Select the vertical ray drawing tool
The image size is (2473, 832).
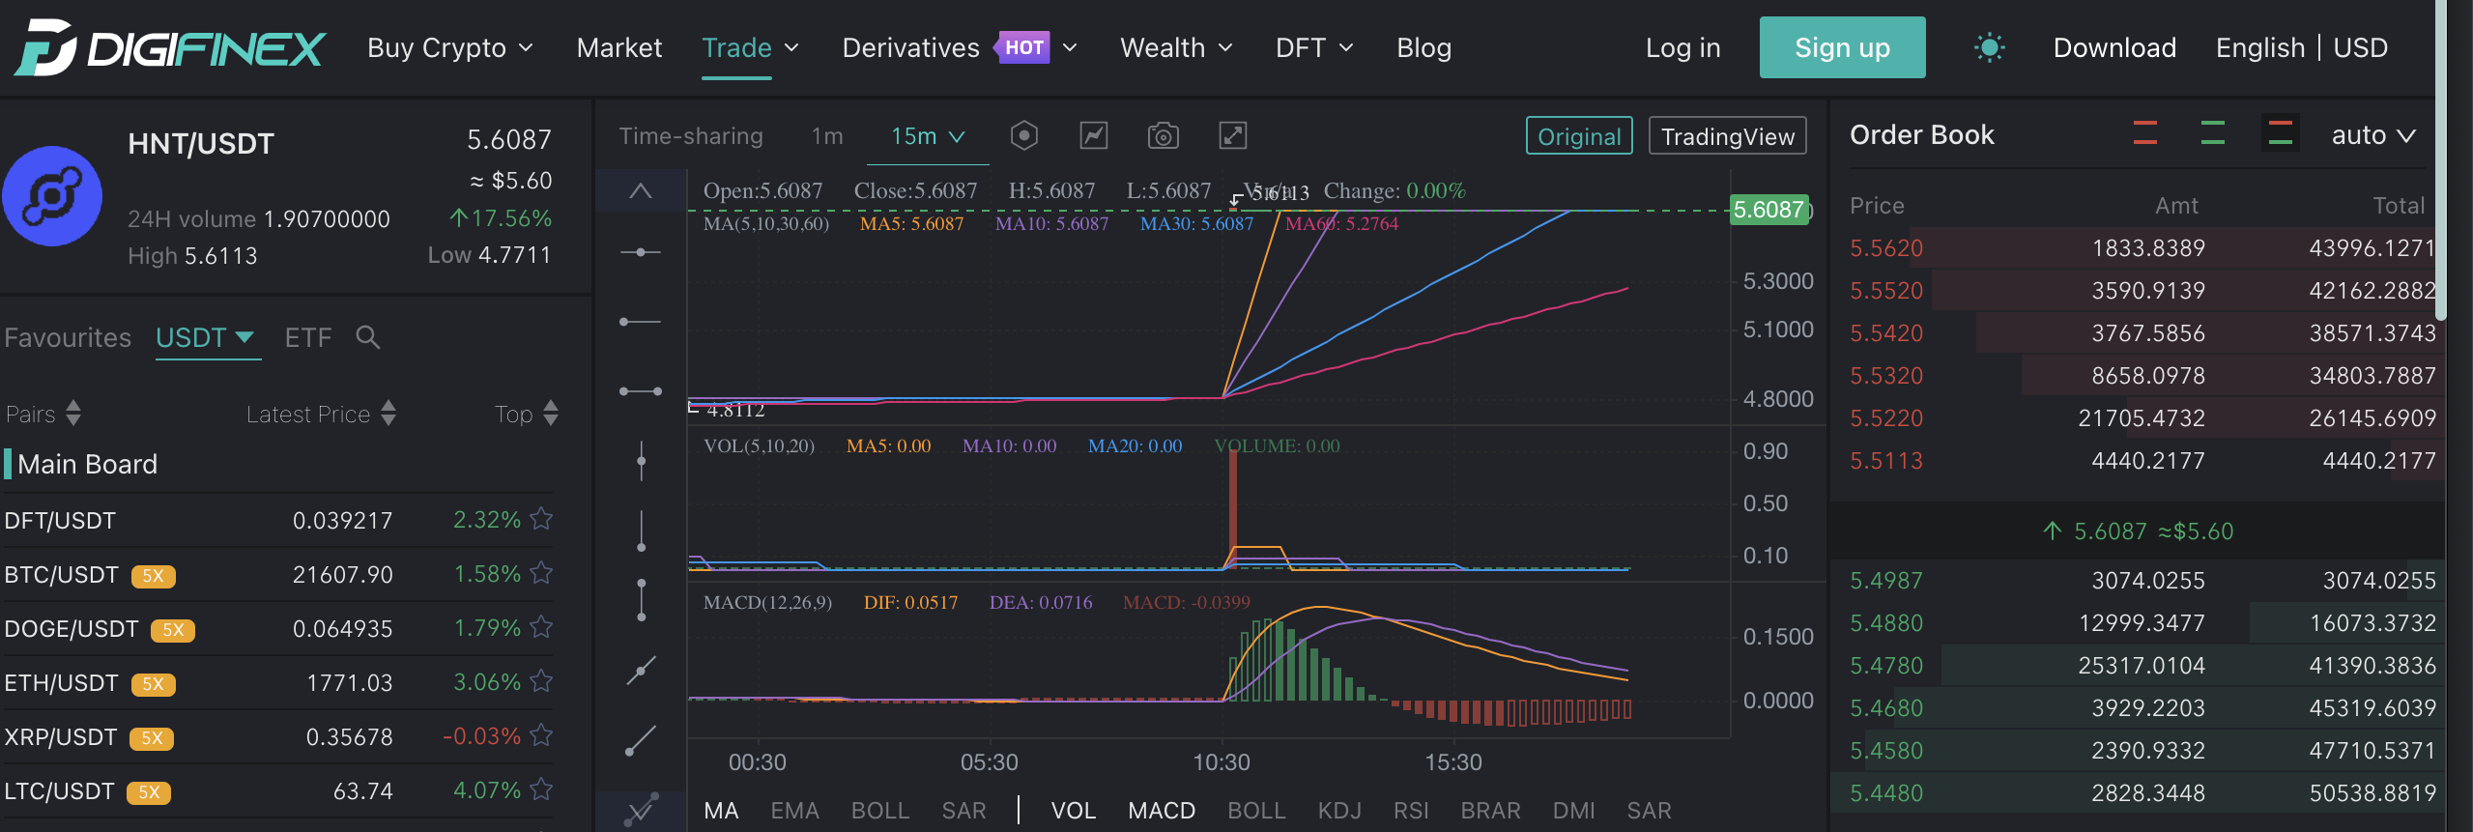(640, 531)
